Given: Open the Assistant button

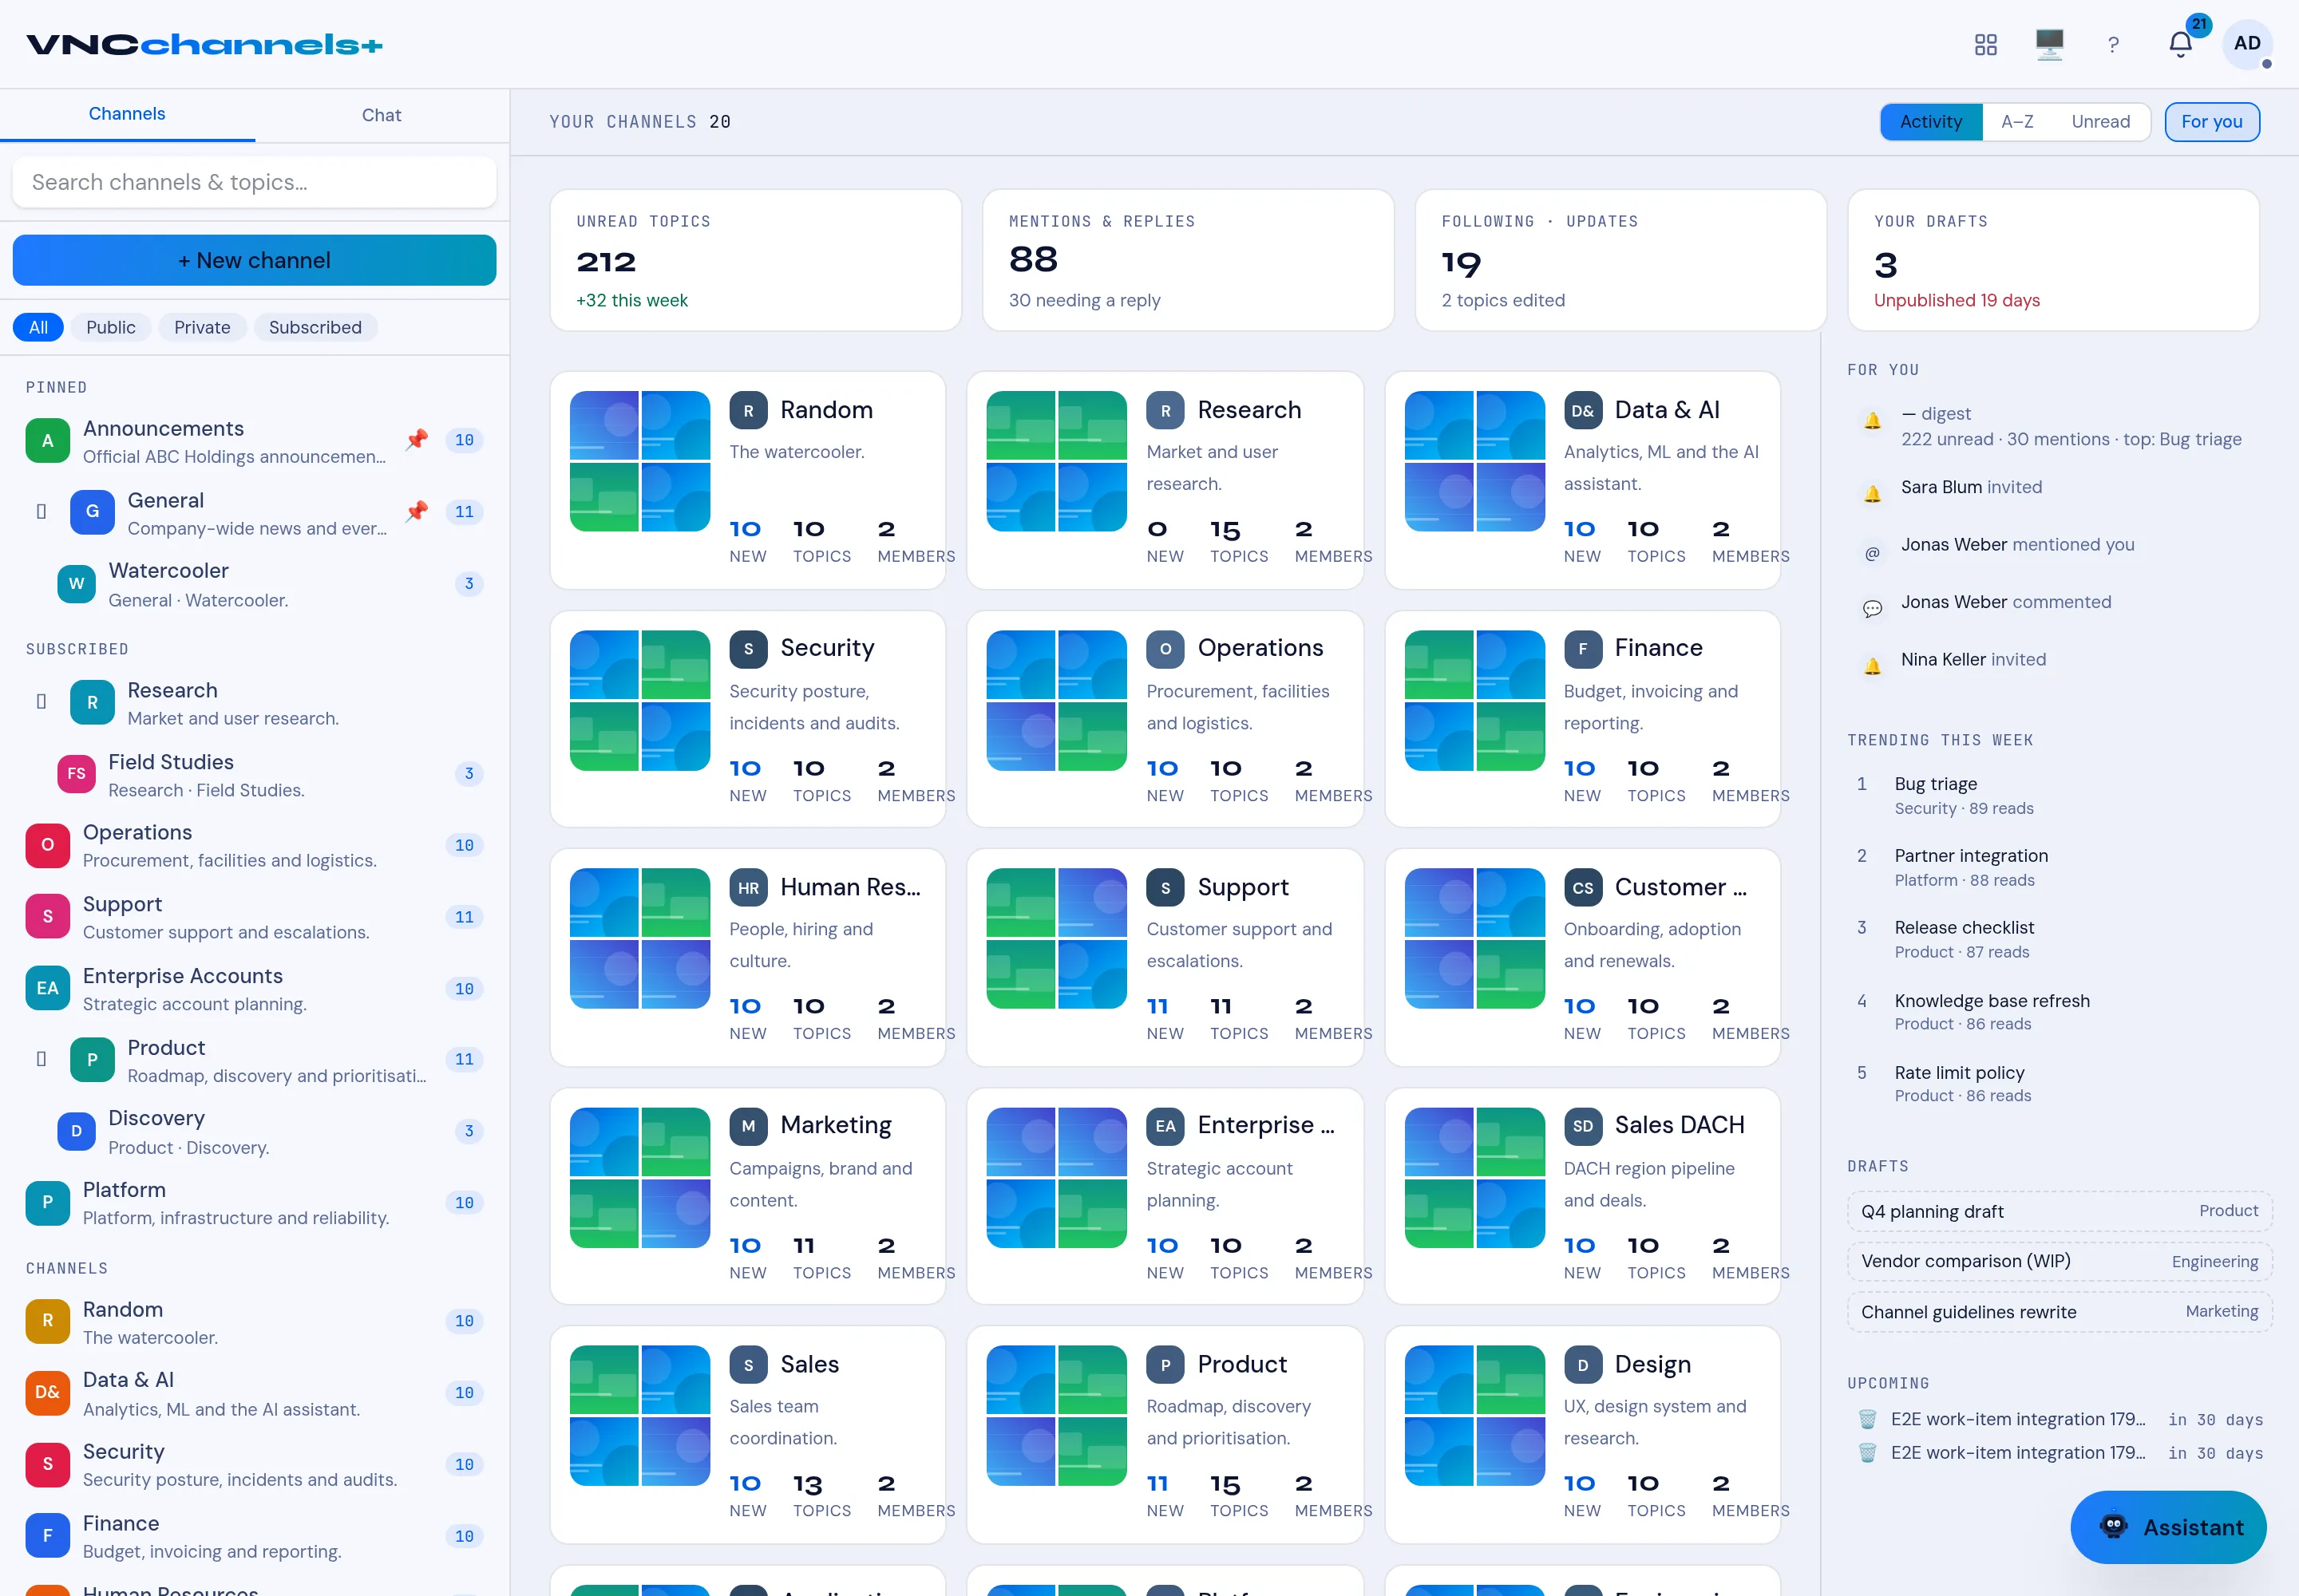Looking at the screenshot, I should click(2168, 1527).
